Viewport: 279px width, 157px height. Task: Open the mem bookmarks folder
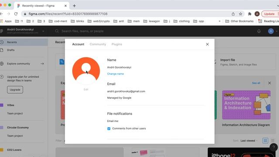[x=134, y=21]
